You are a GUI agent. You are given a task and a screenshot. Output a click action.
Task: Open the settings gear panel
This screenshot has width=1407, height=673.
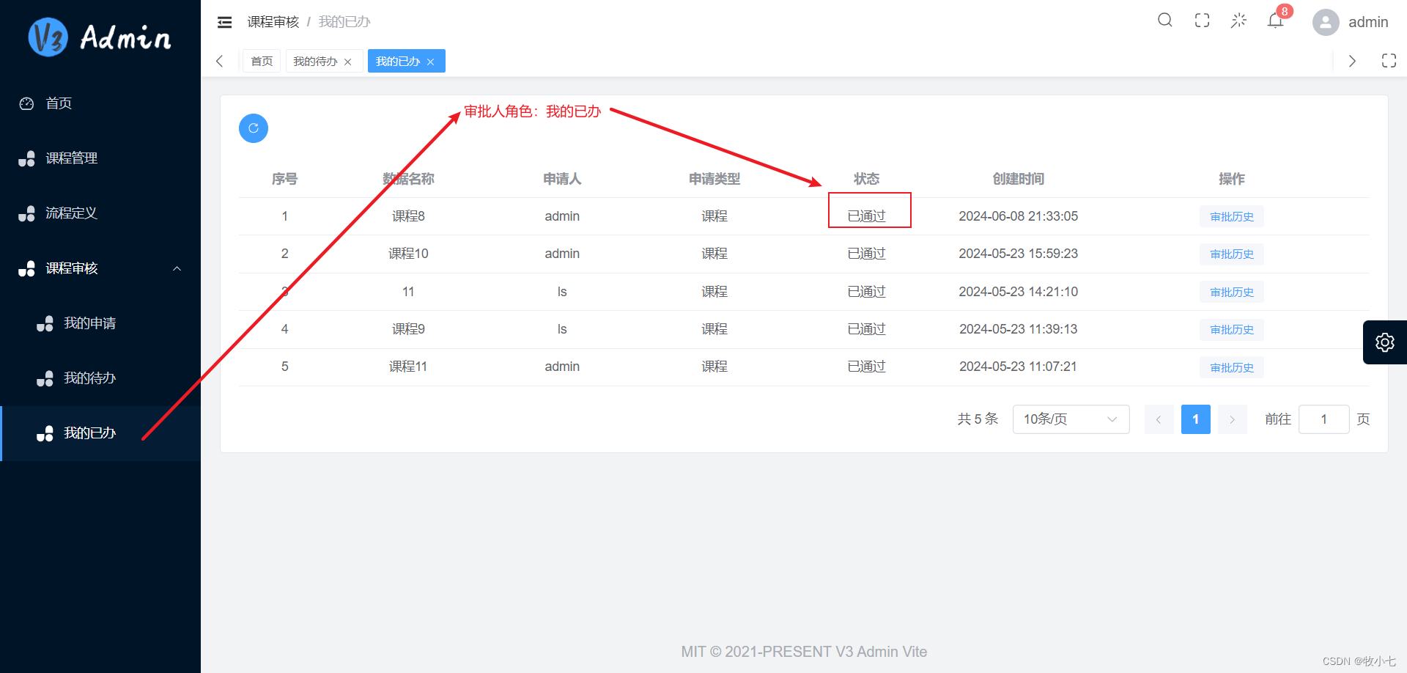[x=1385, y=342]
